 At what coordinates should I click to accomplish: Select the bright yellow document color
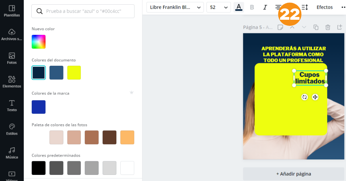(x=74, y=73)
